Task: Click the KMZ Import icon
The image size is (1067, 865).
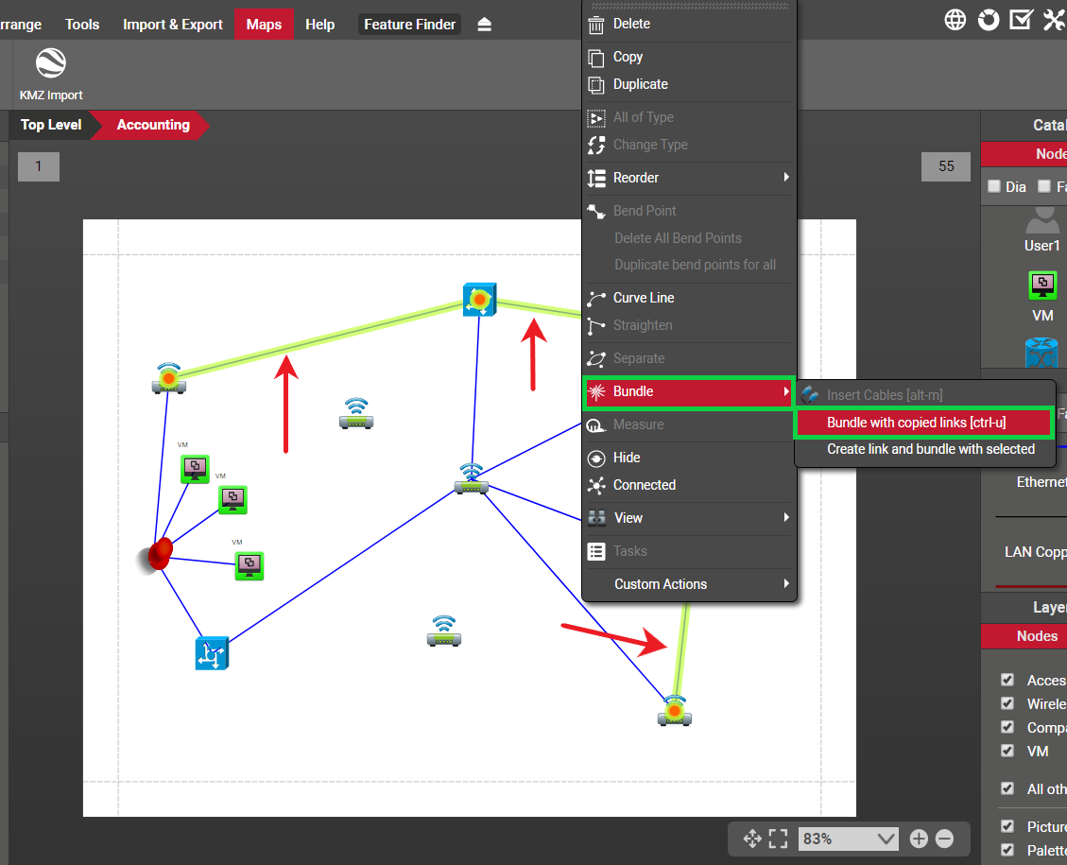Action: [x=51, y=66]
